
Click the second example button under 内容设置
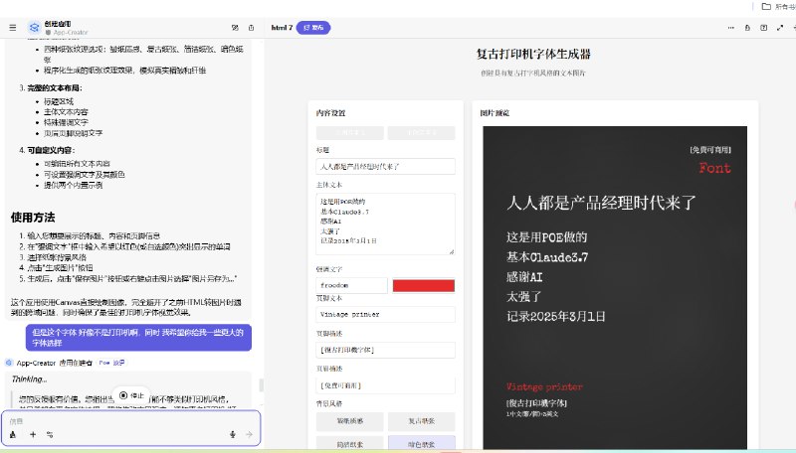[421, 133]
